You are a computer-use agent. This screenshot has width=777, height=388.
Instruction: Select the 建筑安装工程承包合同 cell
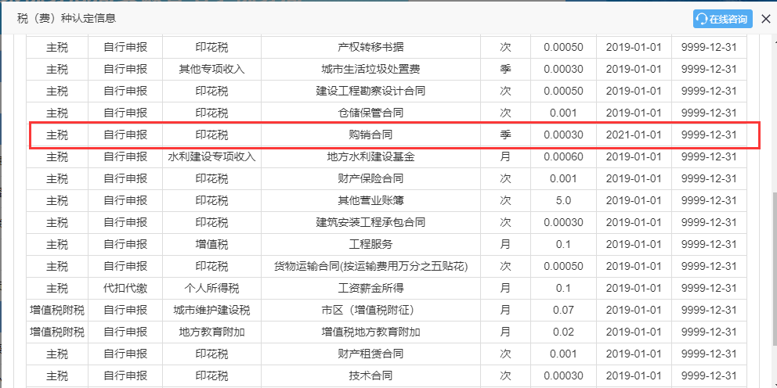coord(370,223)
